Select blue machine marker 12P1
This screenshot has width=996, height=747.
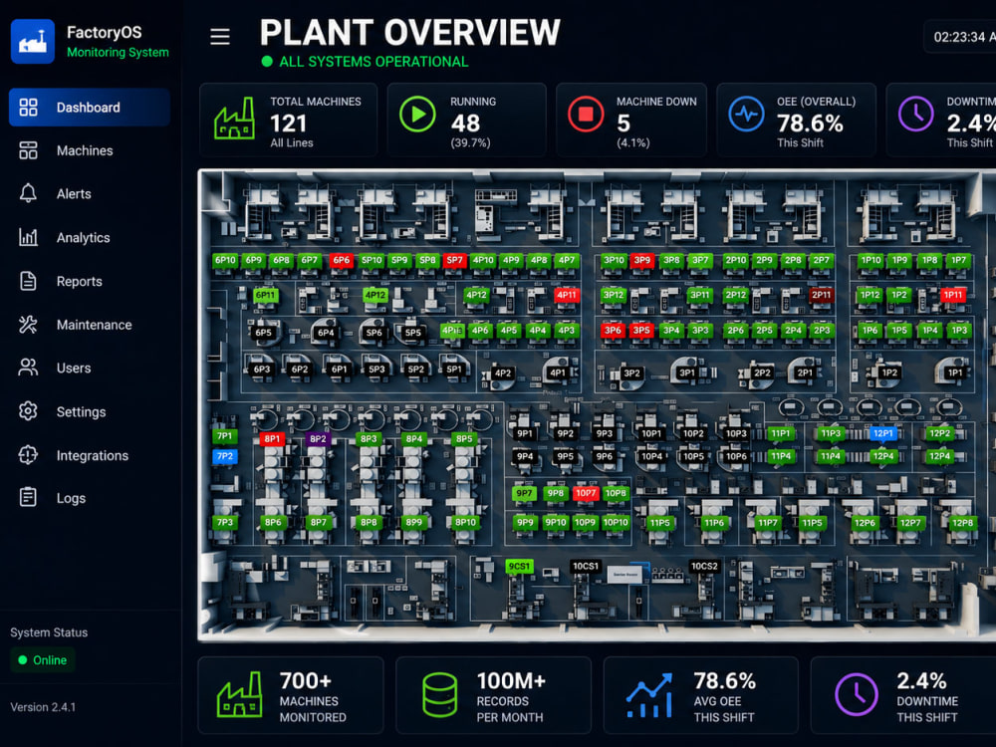(882, 433)
